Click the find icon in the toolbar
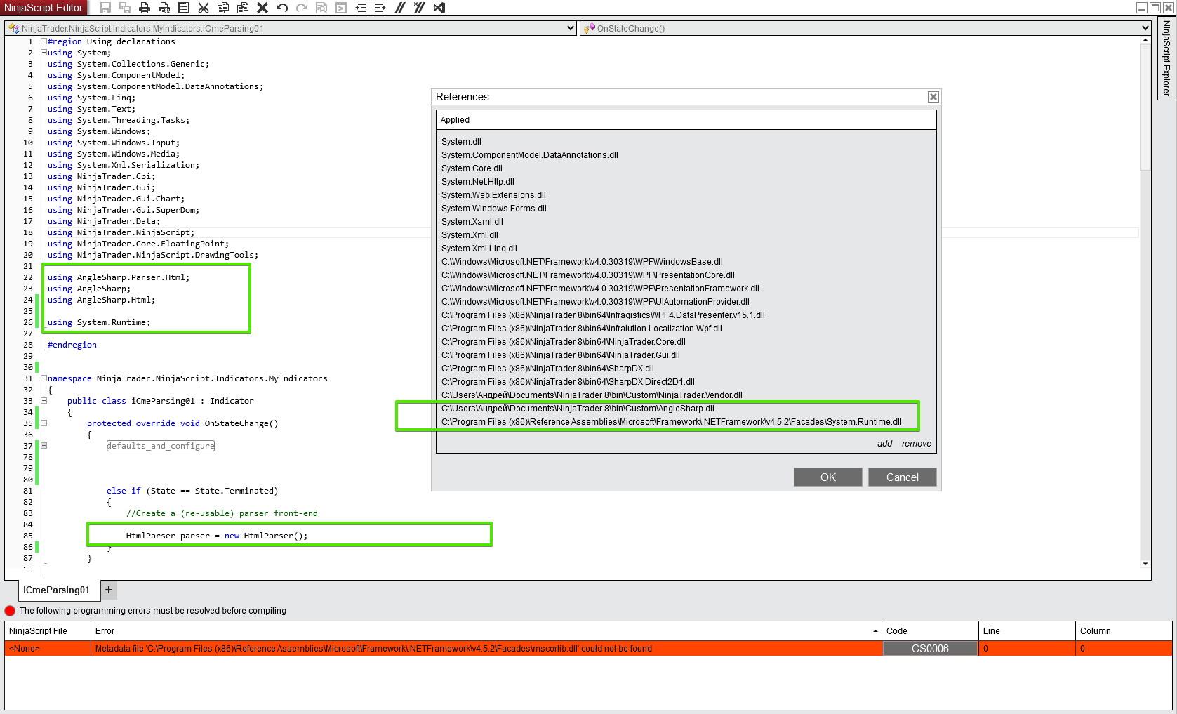The image size is (1177, 714). 321,8
